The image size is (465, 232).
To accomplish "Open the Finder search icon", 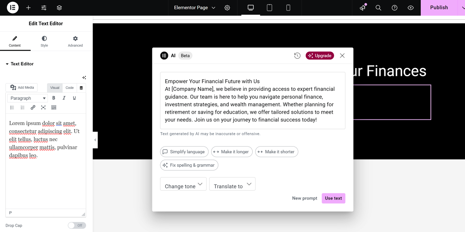I will click(379, 8).
